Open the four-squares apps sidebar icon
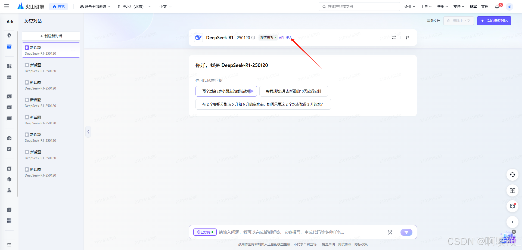522x250 pixels. [x=9, y=66]
